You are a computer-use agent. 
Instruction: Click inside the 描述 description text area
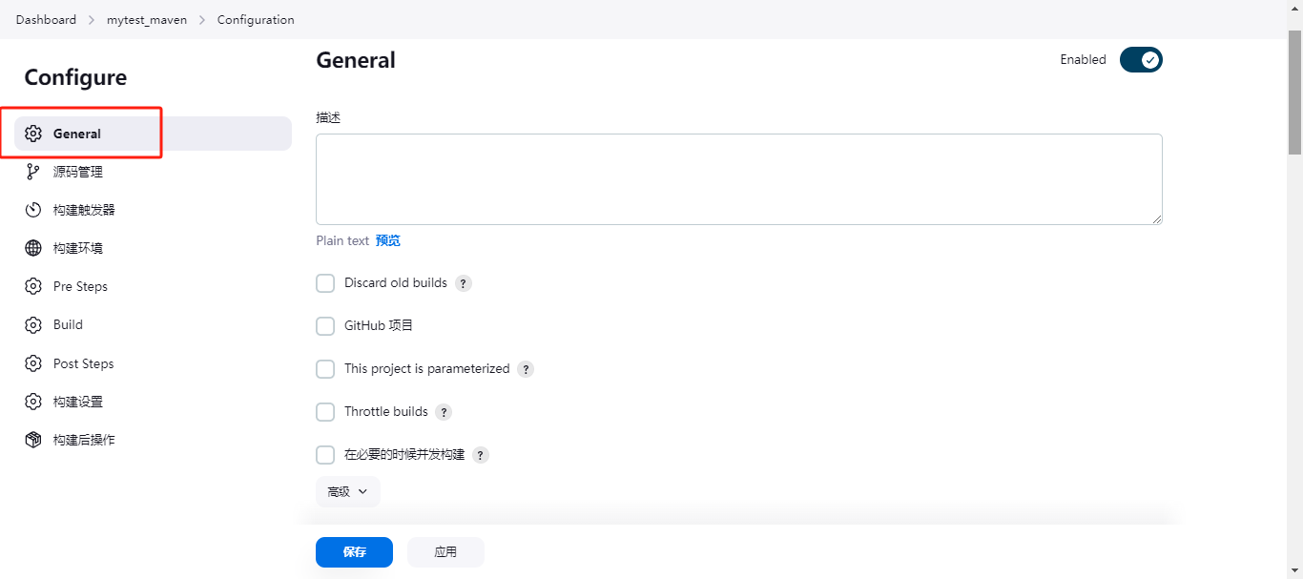click(x=738, y=179)
